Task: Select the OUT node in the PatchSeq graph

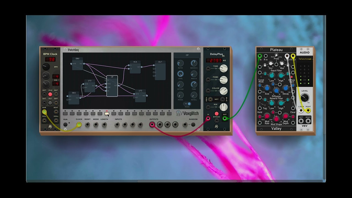Action: point(160,70)
